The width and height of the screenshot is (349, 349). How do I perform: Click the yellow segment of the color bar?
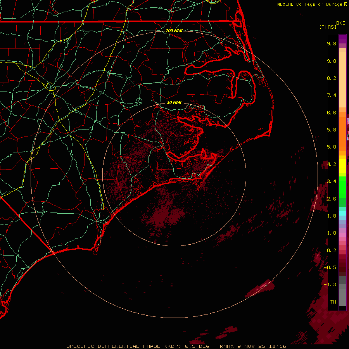(342, 166)
